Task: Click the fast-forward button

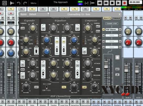Action: pos(106,3)
